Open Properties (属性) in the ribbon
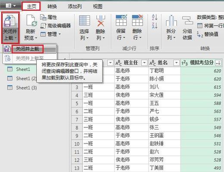 click(48, 17)
